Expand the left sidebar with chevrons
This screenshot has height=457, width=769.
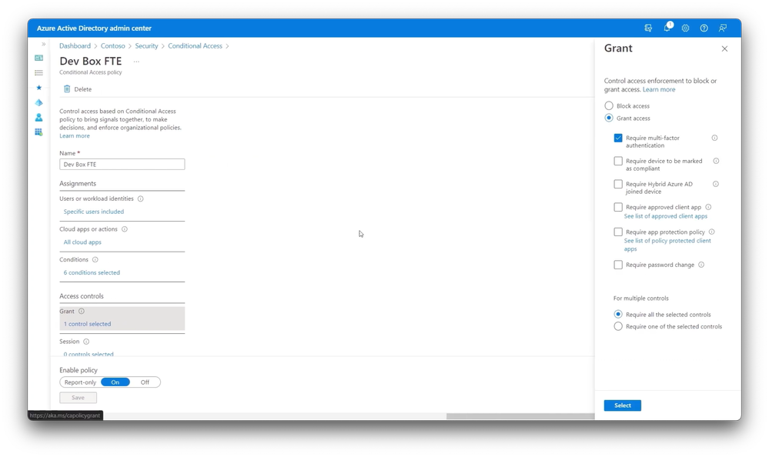coord(43,44)
